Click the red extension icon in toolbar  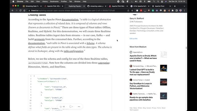click(x=141, y=10)
